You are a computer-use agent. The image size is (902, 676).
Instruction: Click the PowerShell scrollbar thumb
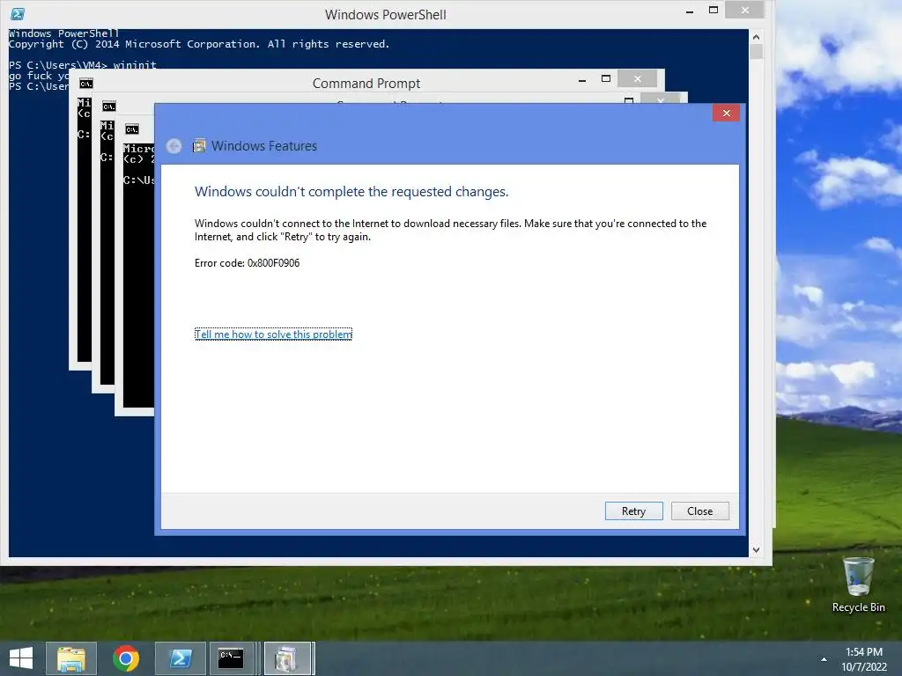pos(756,51)
